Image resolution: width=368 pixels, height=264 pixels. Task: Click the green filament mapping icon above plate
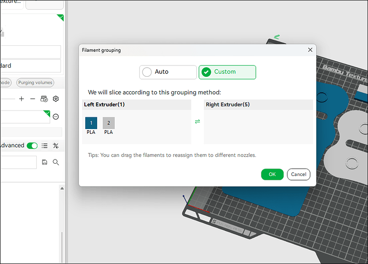tap(277, 37)
